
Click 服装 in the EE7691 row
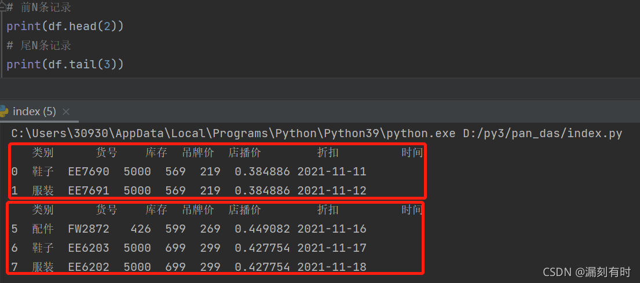point(43,190)
